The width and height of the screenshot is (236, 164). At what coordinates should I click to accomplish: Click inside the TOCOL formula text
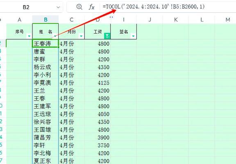(154, 7)
